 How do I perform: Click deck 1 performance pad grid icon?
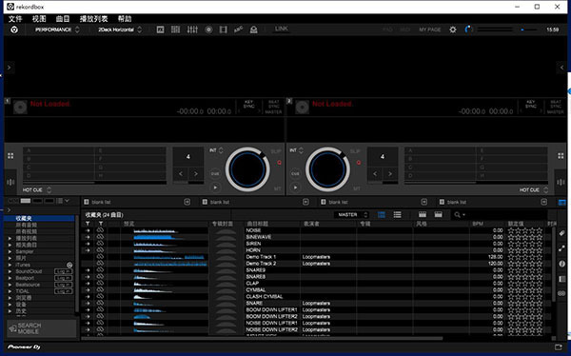pyautogui.click(x=10, y=156)
